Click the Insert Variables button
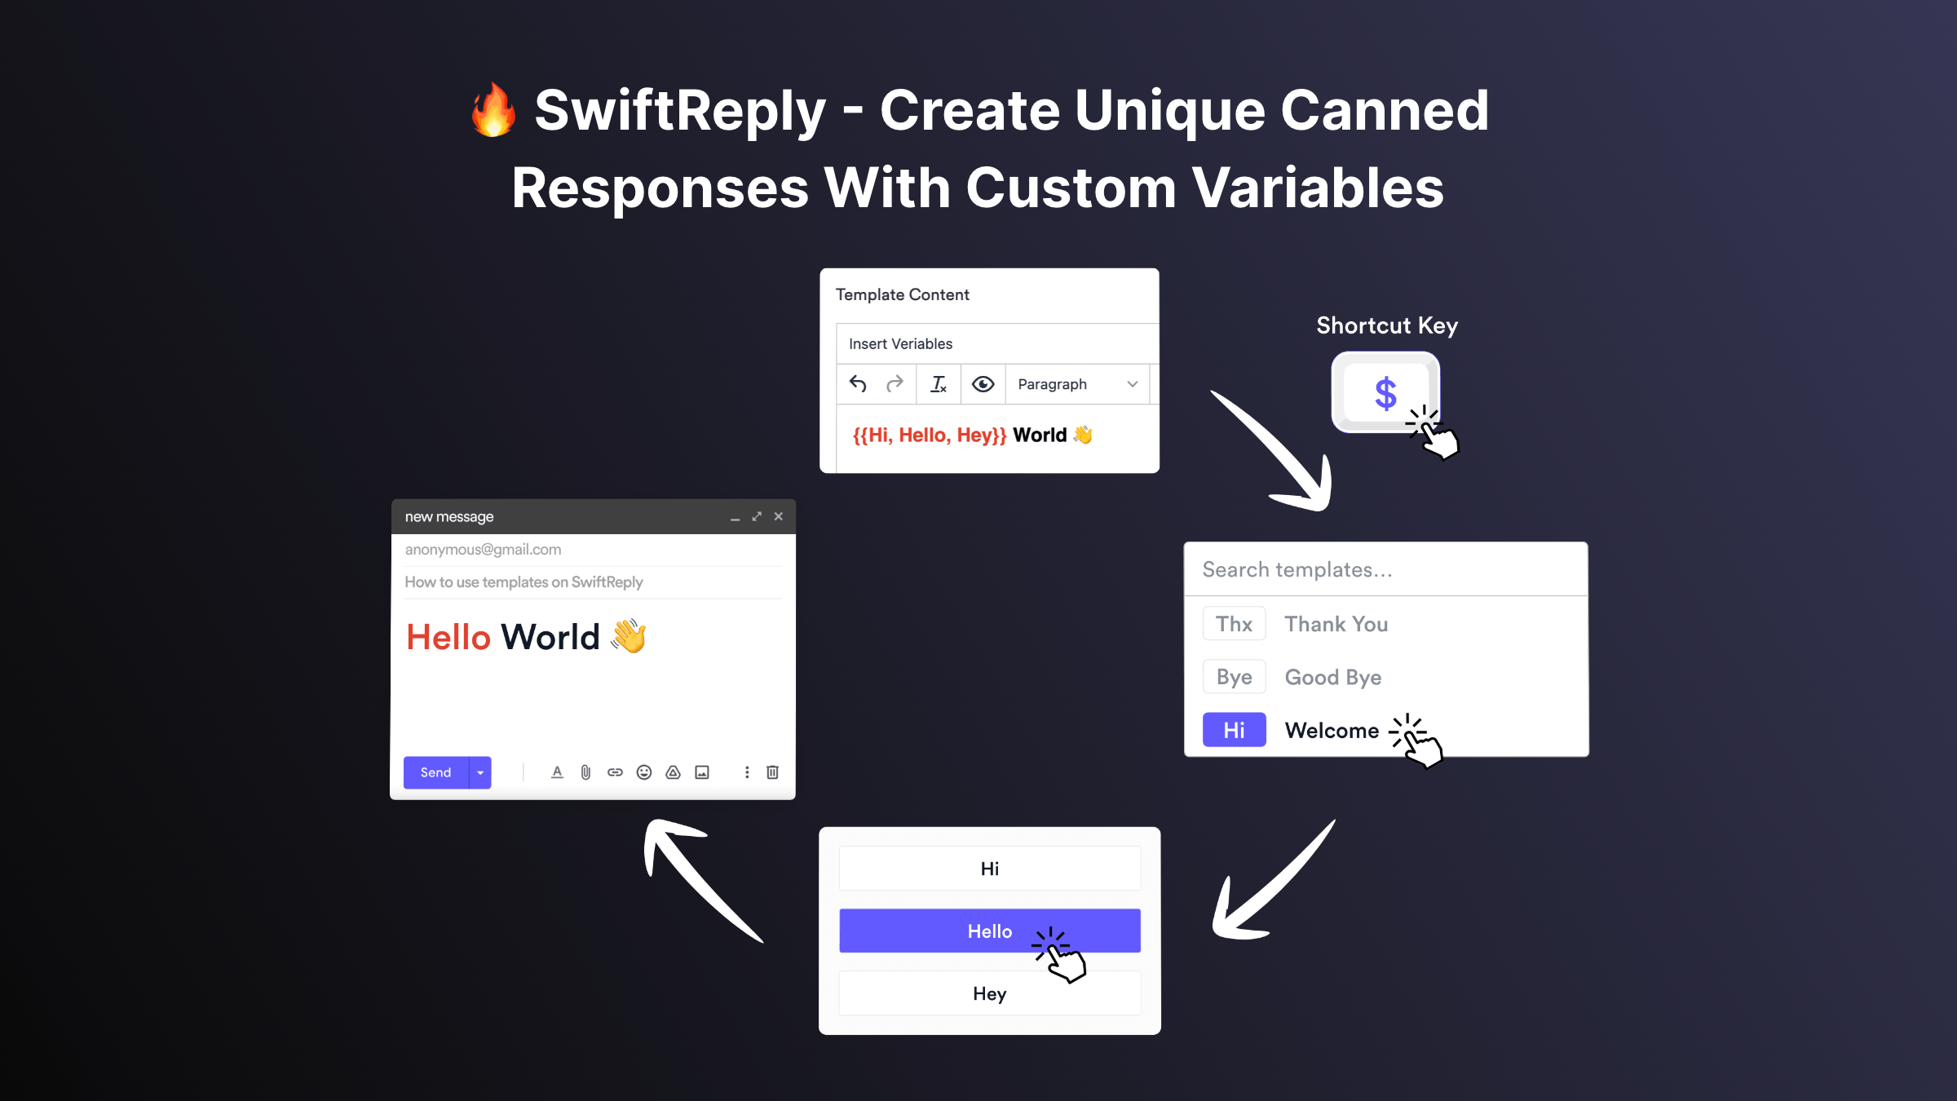Image resolution: width=1957 pixels, height=1101 pixels. tap(899, 343)
